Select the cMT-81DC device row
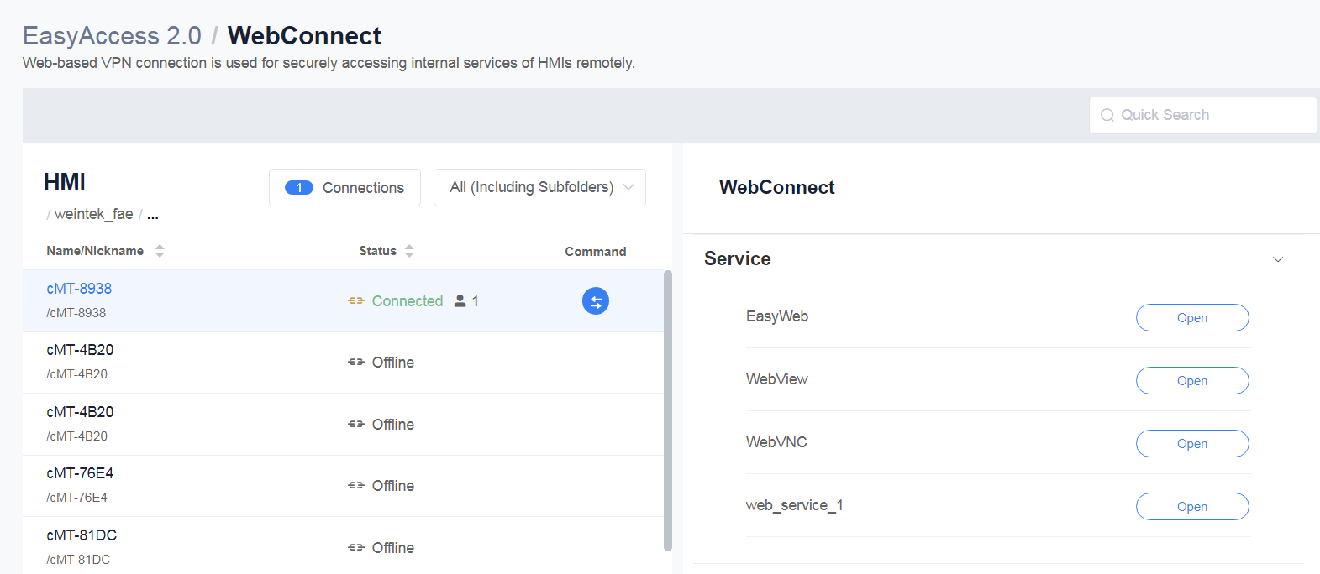1320x574 pixels. (x=343, y=545)
